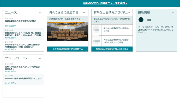Click the セラーフォーラム card title
The image size is (180, 98).
[17, 58]
